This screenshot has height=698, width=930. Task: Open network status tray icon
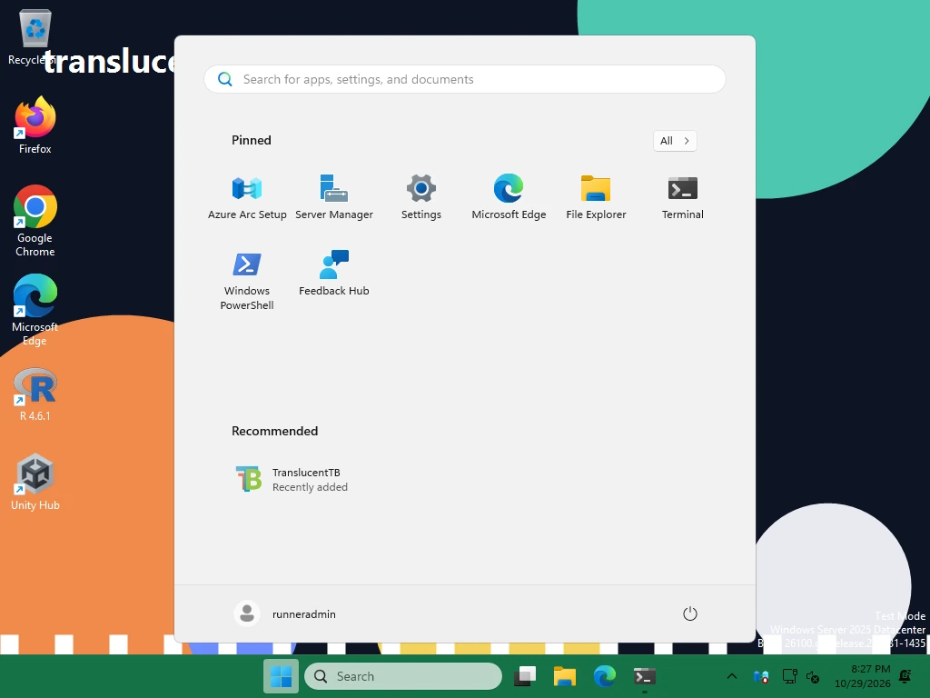tap(789, 676)
